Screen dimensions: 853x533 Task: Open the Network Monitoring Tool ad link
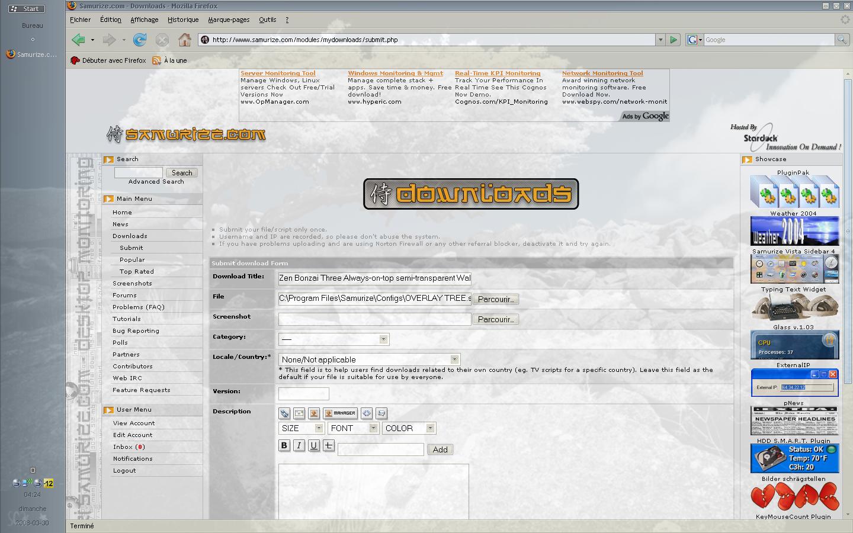pos(602,73)
